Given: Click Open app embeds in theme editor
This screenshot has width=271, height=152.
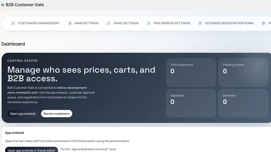Looking at the screenshot, I should point(32,150).
